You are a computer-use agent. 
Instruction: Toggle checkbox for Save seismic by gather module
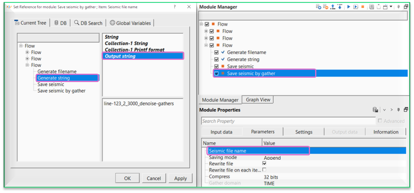[217, 74]
